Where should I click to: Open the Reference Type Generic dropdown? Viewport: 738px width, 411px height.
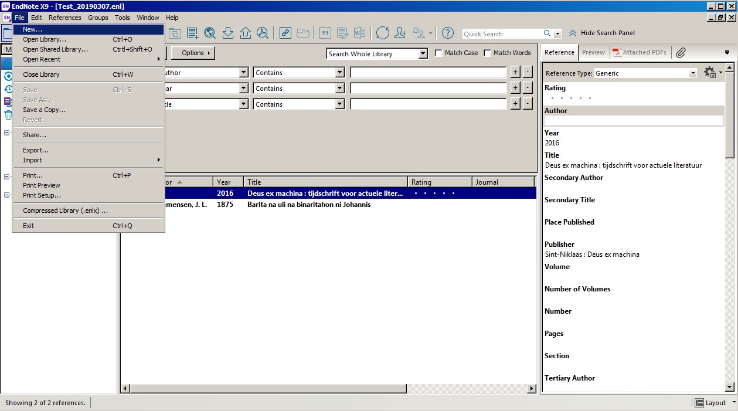coord(692,73)
